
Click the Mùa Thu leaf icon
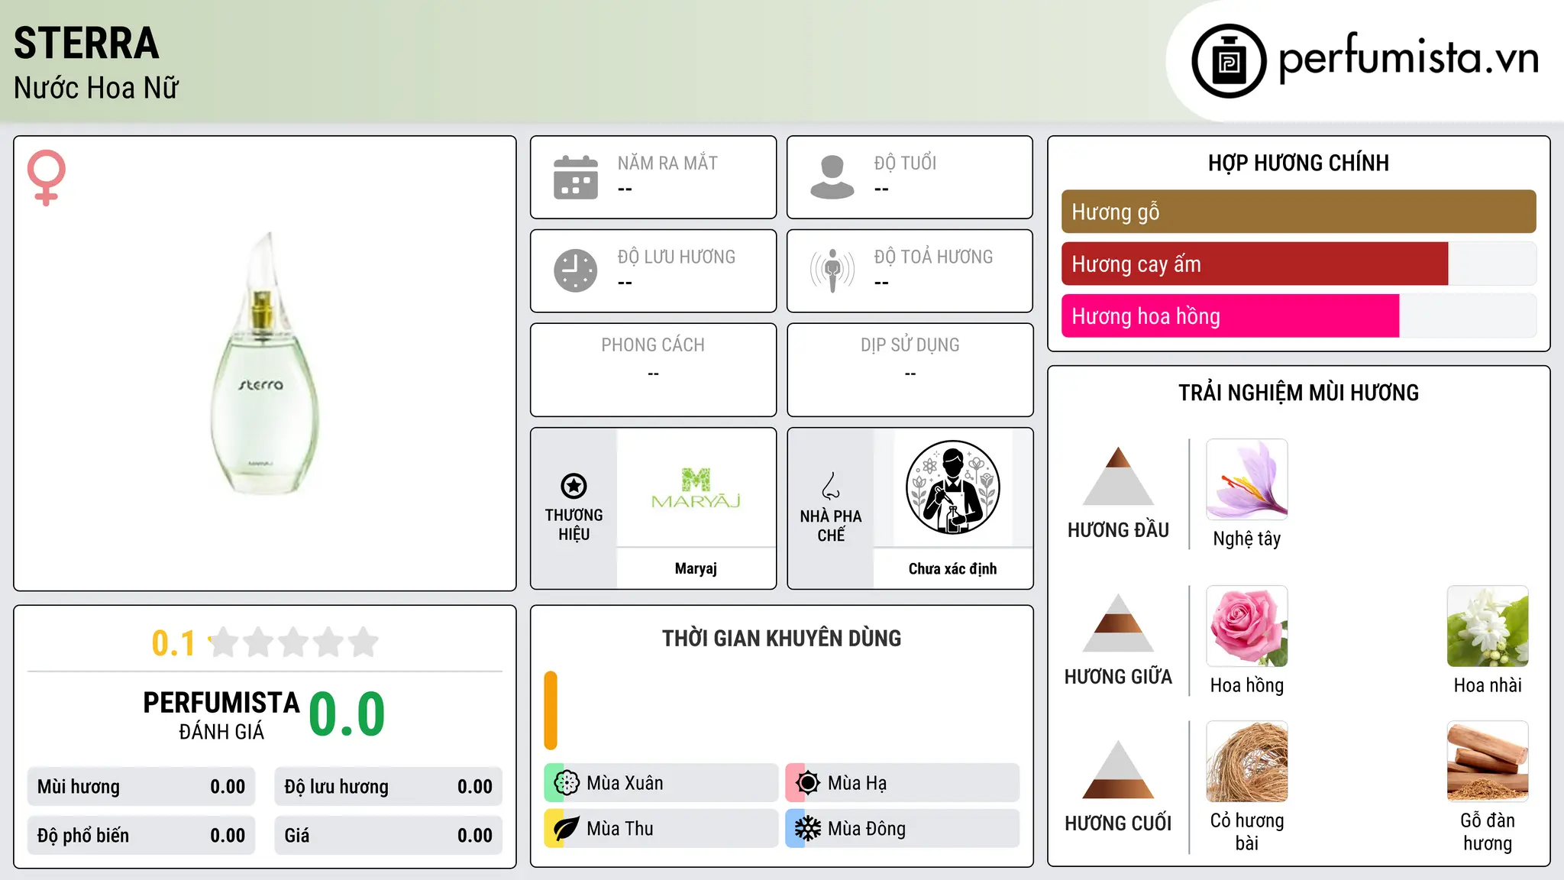(567, 829)
